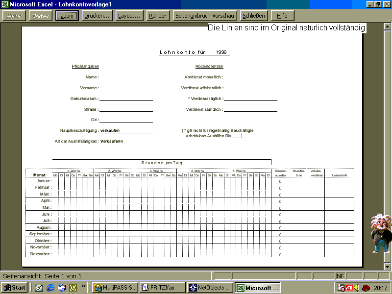Switch to Seitenumbruch-Vorschau view

coord(204,16)
